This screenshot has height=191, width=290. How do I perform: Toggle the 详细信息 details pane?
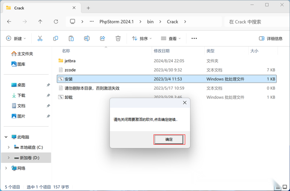[x=271, y=38]
